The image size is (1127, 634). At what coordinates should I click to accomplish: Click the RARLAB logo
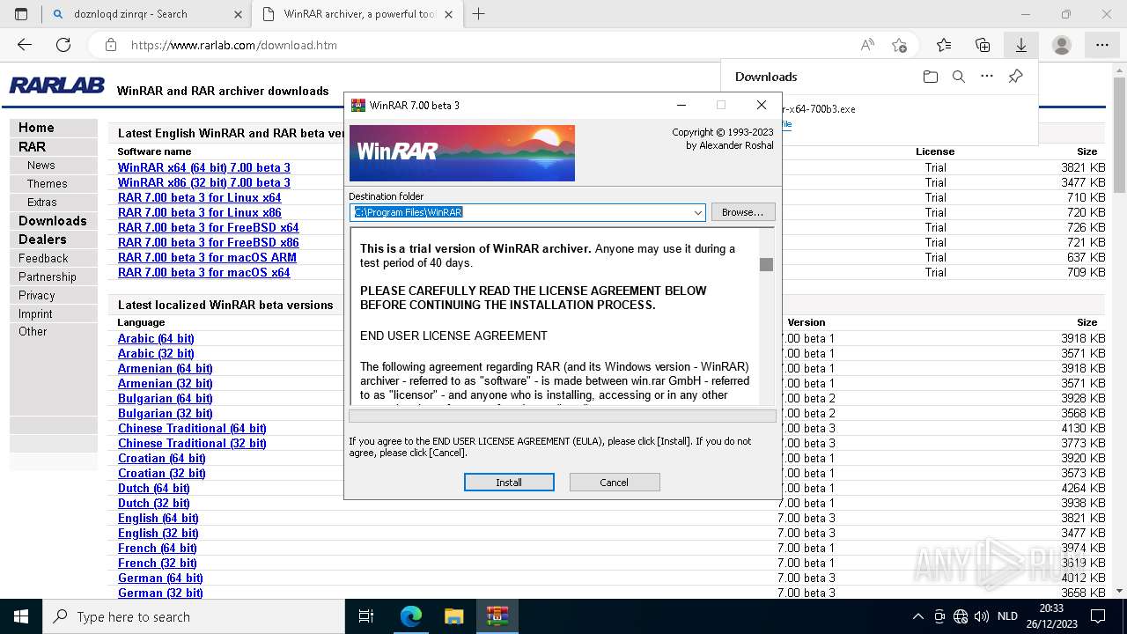(x=56, y=85)
